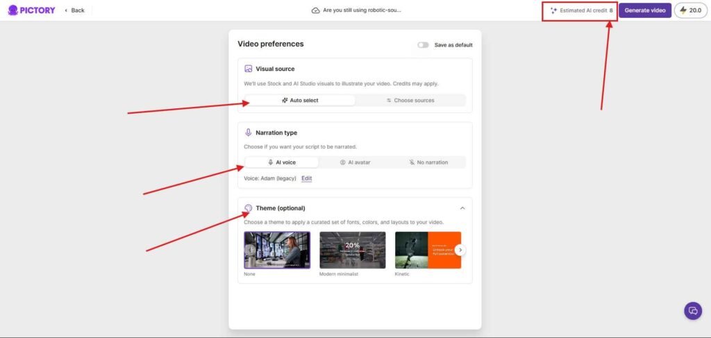Show next themes with right arrow

(460, 250)
